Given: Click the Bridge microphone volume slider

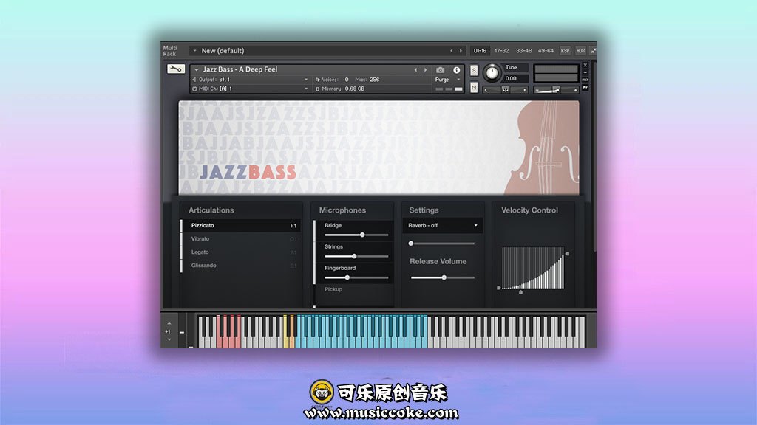Looking at the screenshot, I should [x=356, y=235].
